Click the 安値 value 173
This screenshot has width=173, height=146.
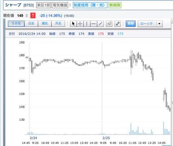tap(120, 34)
